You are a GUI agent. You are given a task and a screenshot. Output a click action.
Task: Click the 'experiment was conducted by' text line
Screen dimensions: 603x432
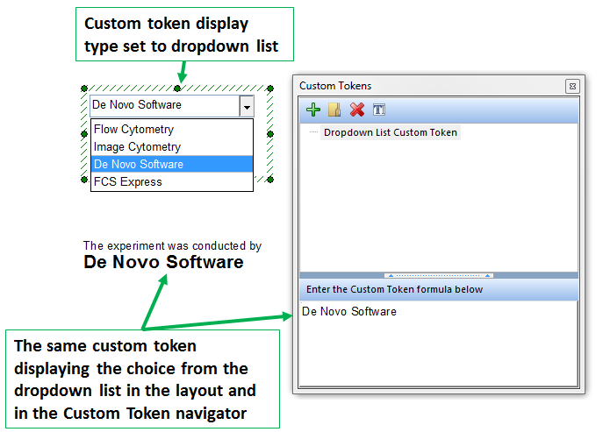click(172, 246)
